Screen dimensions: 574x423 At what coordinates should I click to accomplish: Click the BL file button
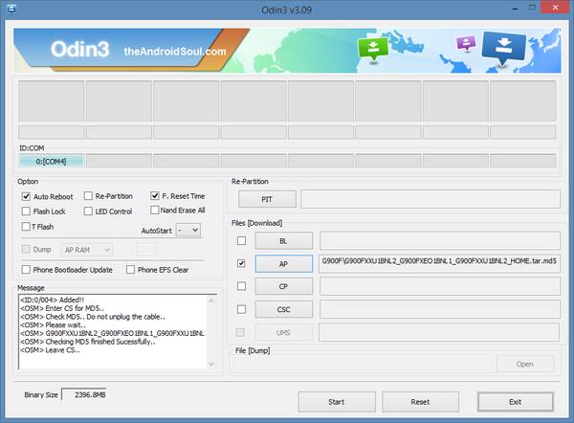pos(284,241)
